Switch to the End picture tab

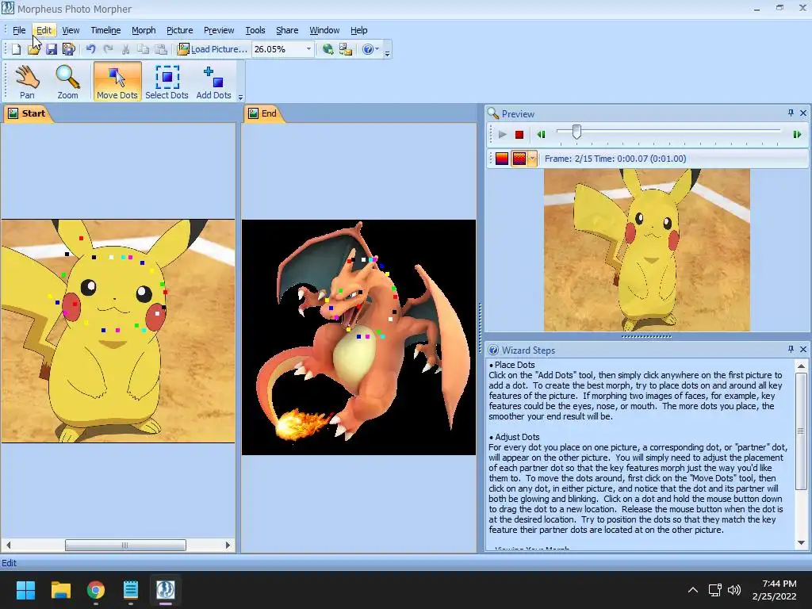pos(263,113)
